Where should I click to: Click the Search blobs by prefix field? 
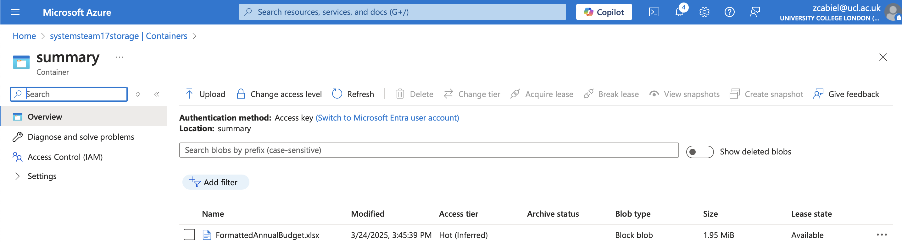point(429,150)
